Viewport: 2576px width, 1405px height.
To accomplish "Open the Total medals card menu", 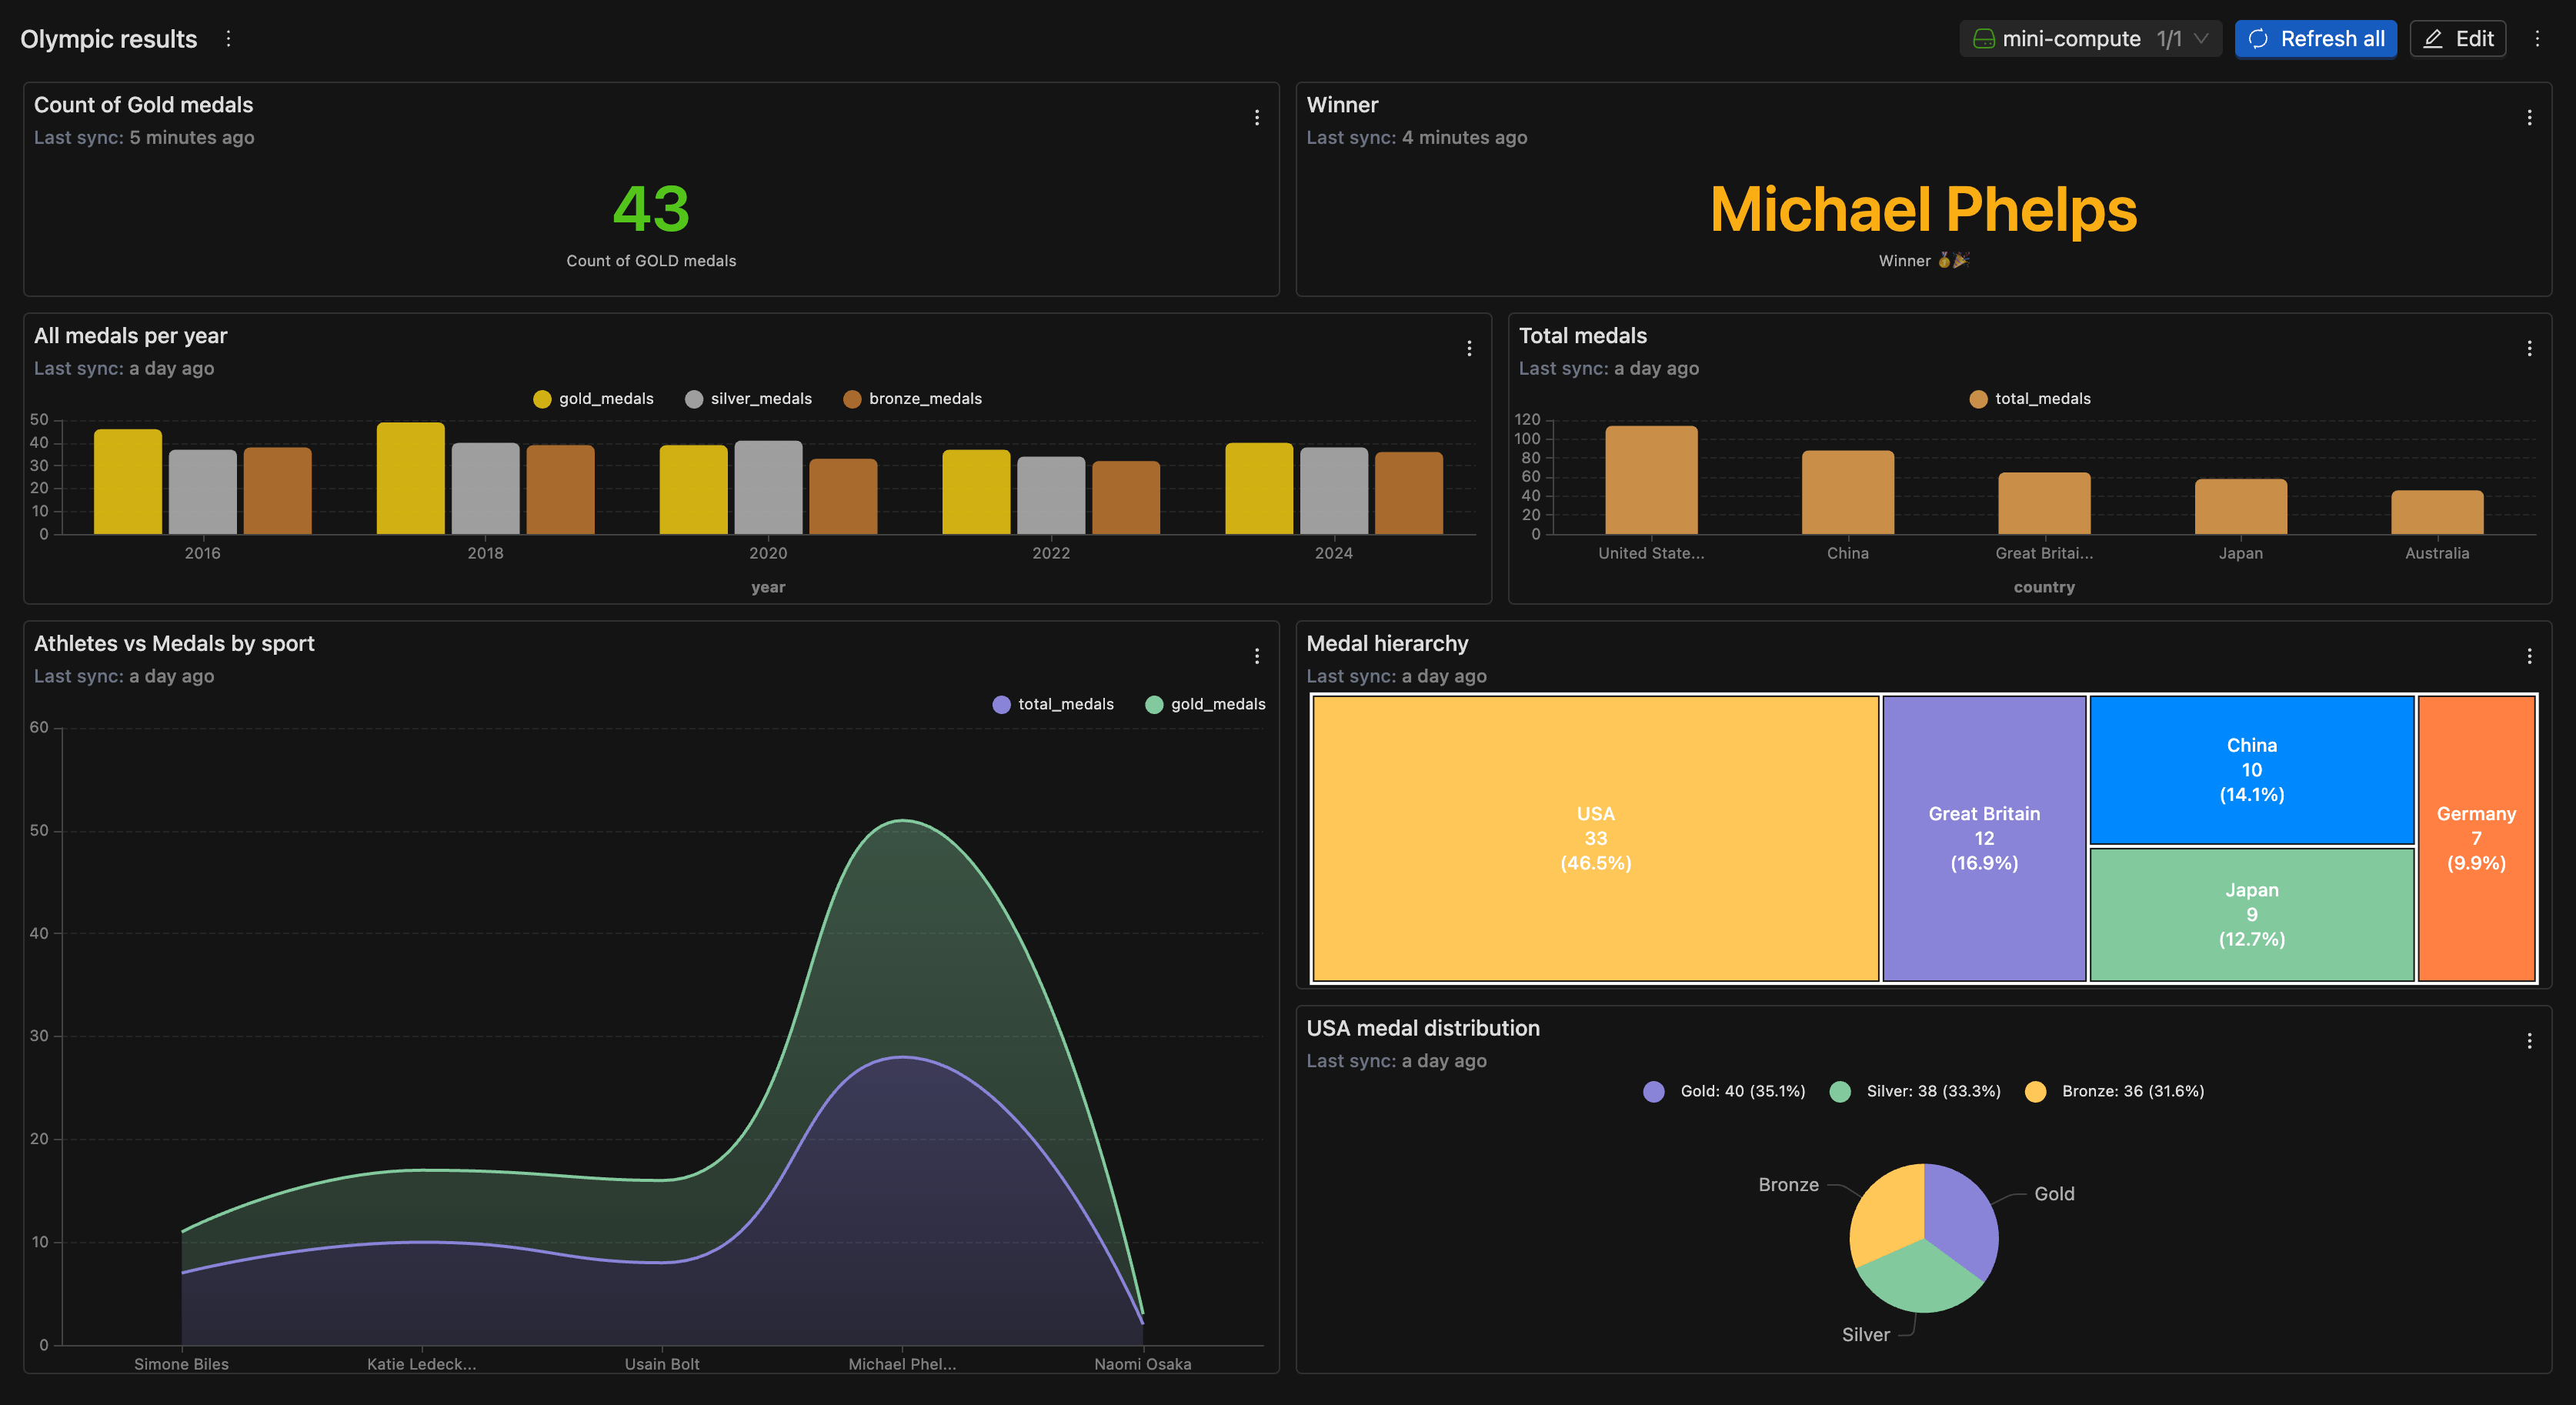I will (2530, 348).
